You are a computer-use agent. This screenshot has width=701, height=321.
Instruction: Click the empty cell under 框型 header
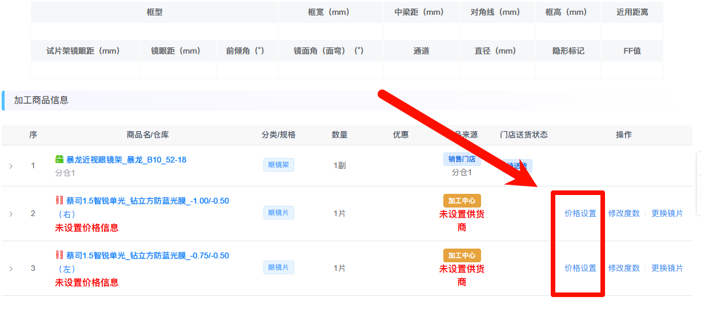(x=154, y=31)
